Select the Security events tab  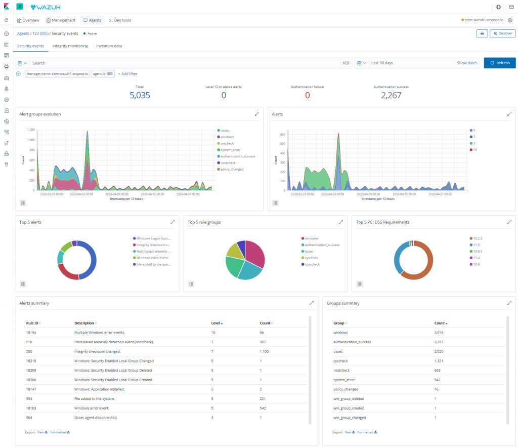tap(30, 46)
